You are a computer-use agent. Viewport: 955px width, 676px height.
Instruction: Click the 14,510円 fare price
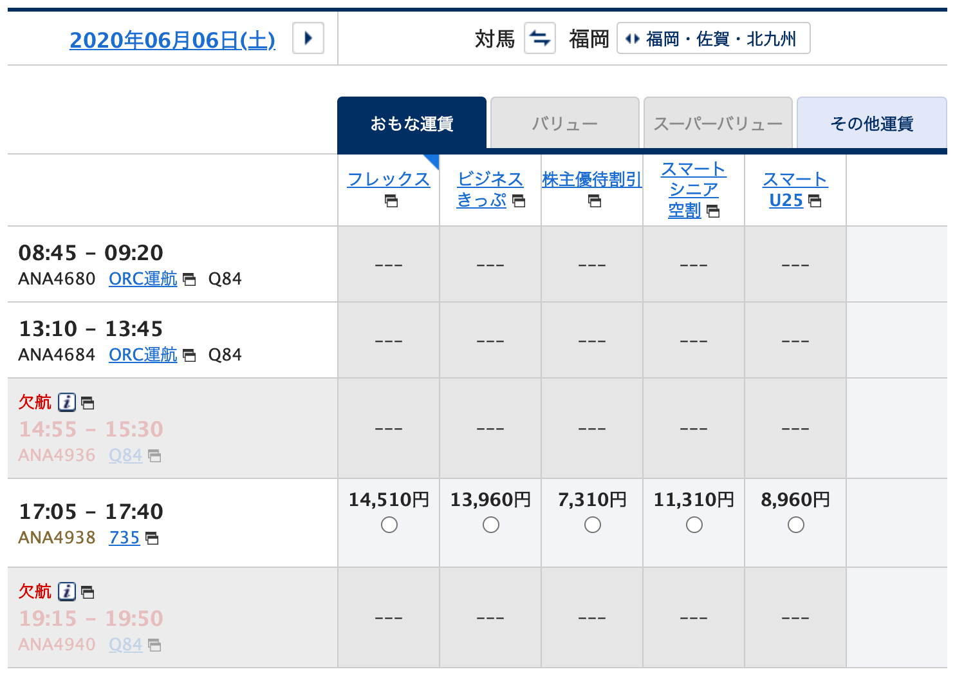[x=389, y=500]
